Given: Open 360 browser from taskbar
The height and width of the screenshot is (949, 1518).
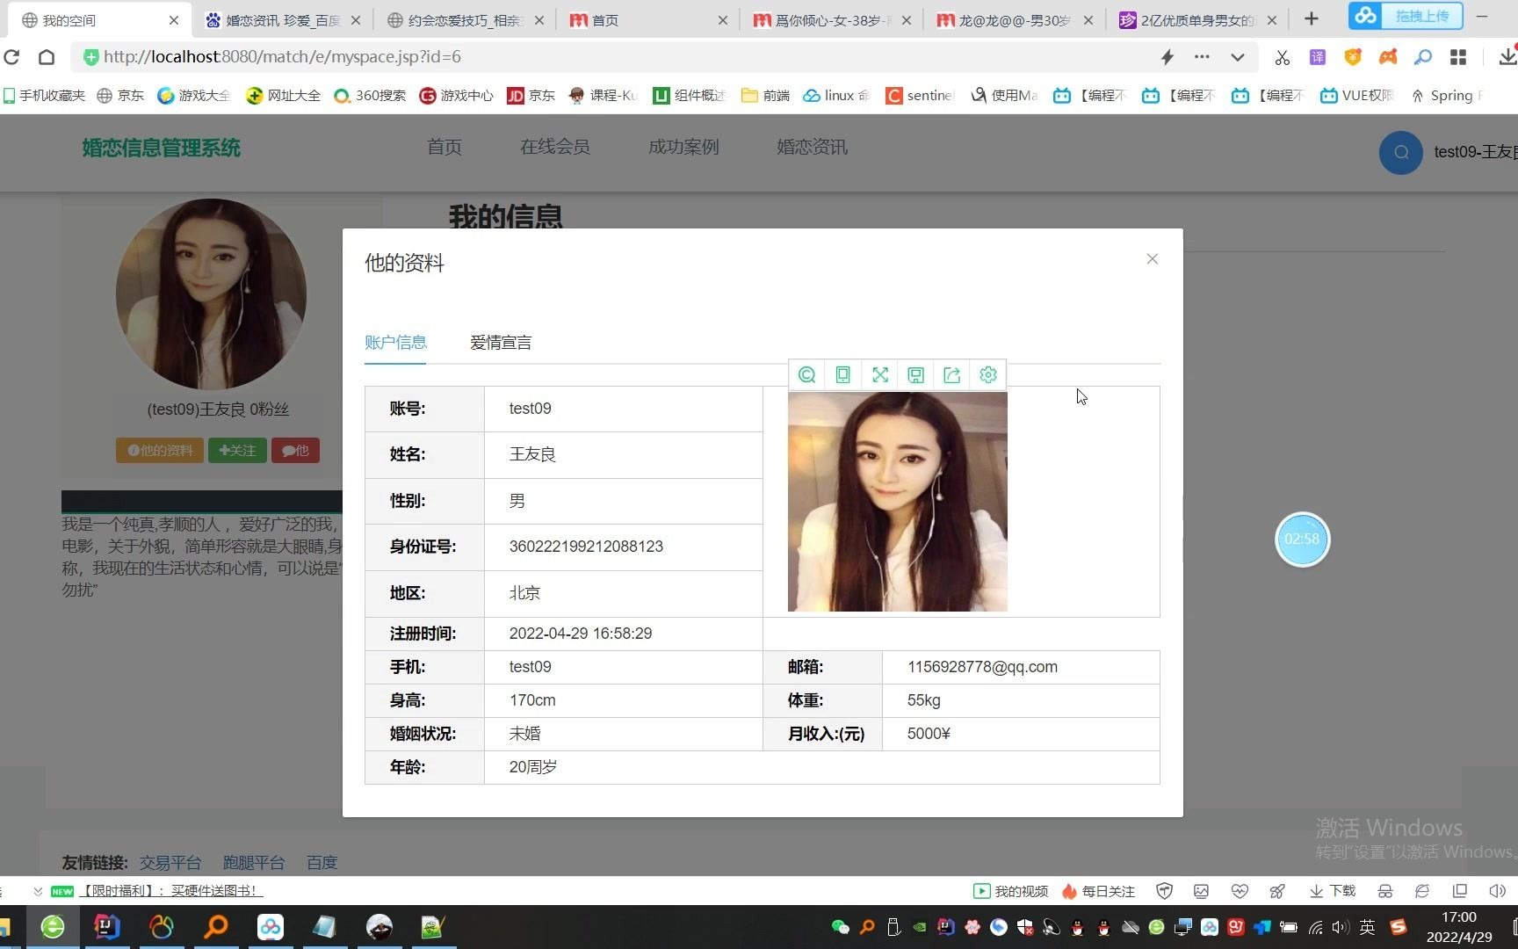Looking at the screenshot, I should coord(53,927).
